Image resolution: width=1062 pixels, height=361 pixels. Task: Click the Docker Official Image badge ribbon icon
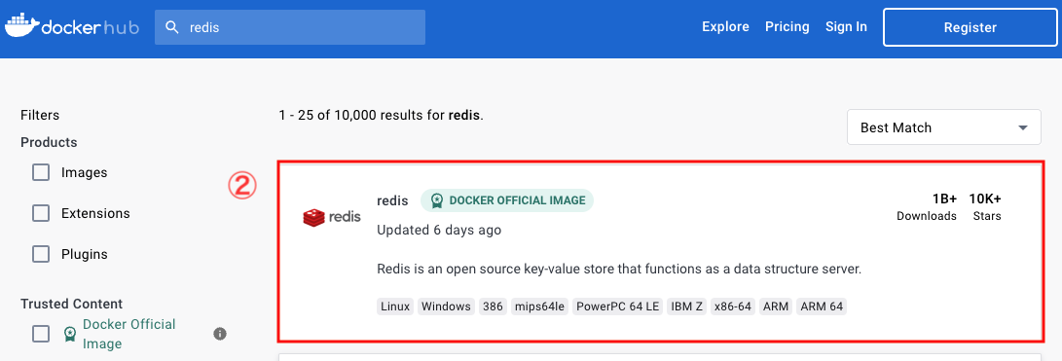tap(437, 200)
